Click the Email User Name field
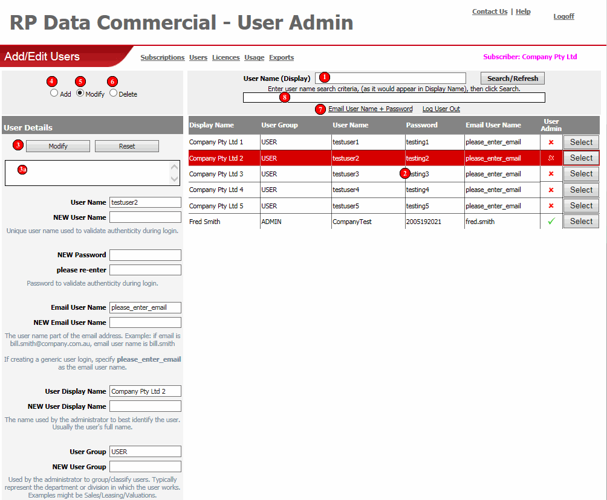Viewport: 607px width, 500px height. (145, 307)
